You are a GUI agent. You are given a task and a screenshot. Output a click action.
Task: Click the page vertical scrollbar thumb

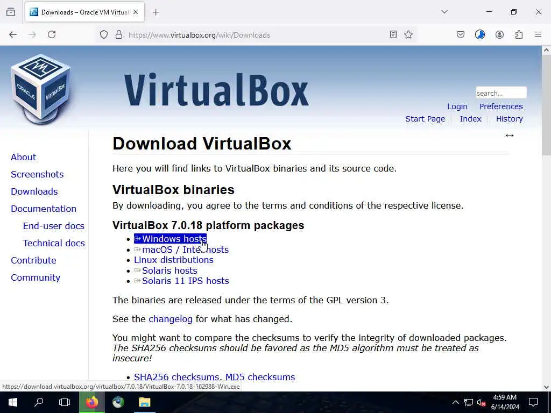[546, 105]
